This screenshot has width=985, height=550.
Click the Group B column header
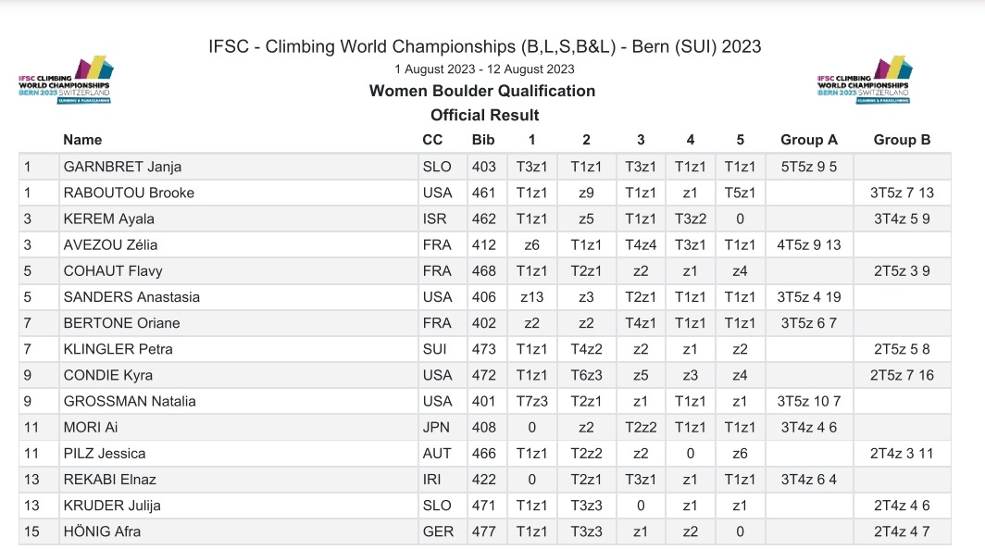(902, 140)
